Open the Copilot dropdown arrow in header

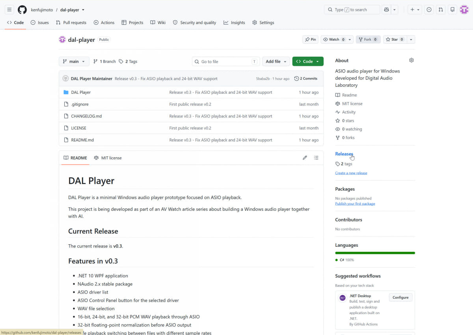395,9
